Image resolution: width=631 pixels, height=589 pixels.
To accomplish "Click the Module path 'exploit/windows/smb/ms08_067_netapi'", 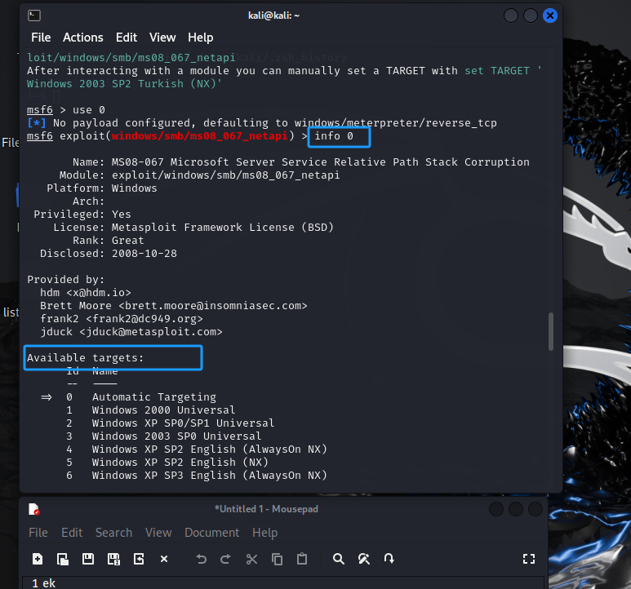I will tap(225, 175).
